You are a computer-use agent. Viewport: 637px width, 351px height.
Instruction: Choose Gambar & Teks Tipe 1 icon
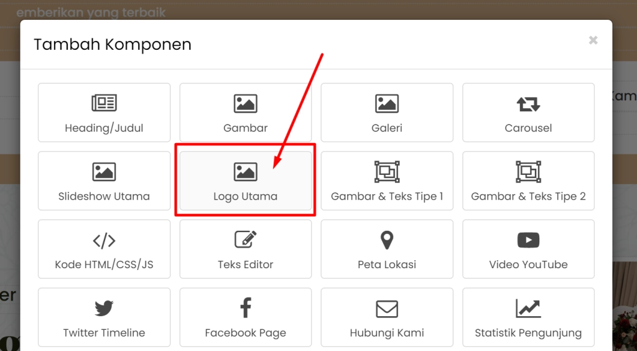tap(387, 172)
